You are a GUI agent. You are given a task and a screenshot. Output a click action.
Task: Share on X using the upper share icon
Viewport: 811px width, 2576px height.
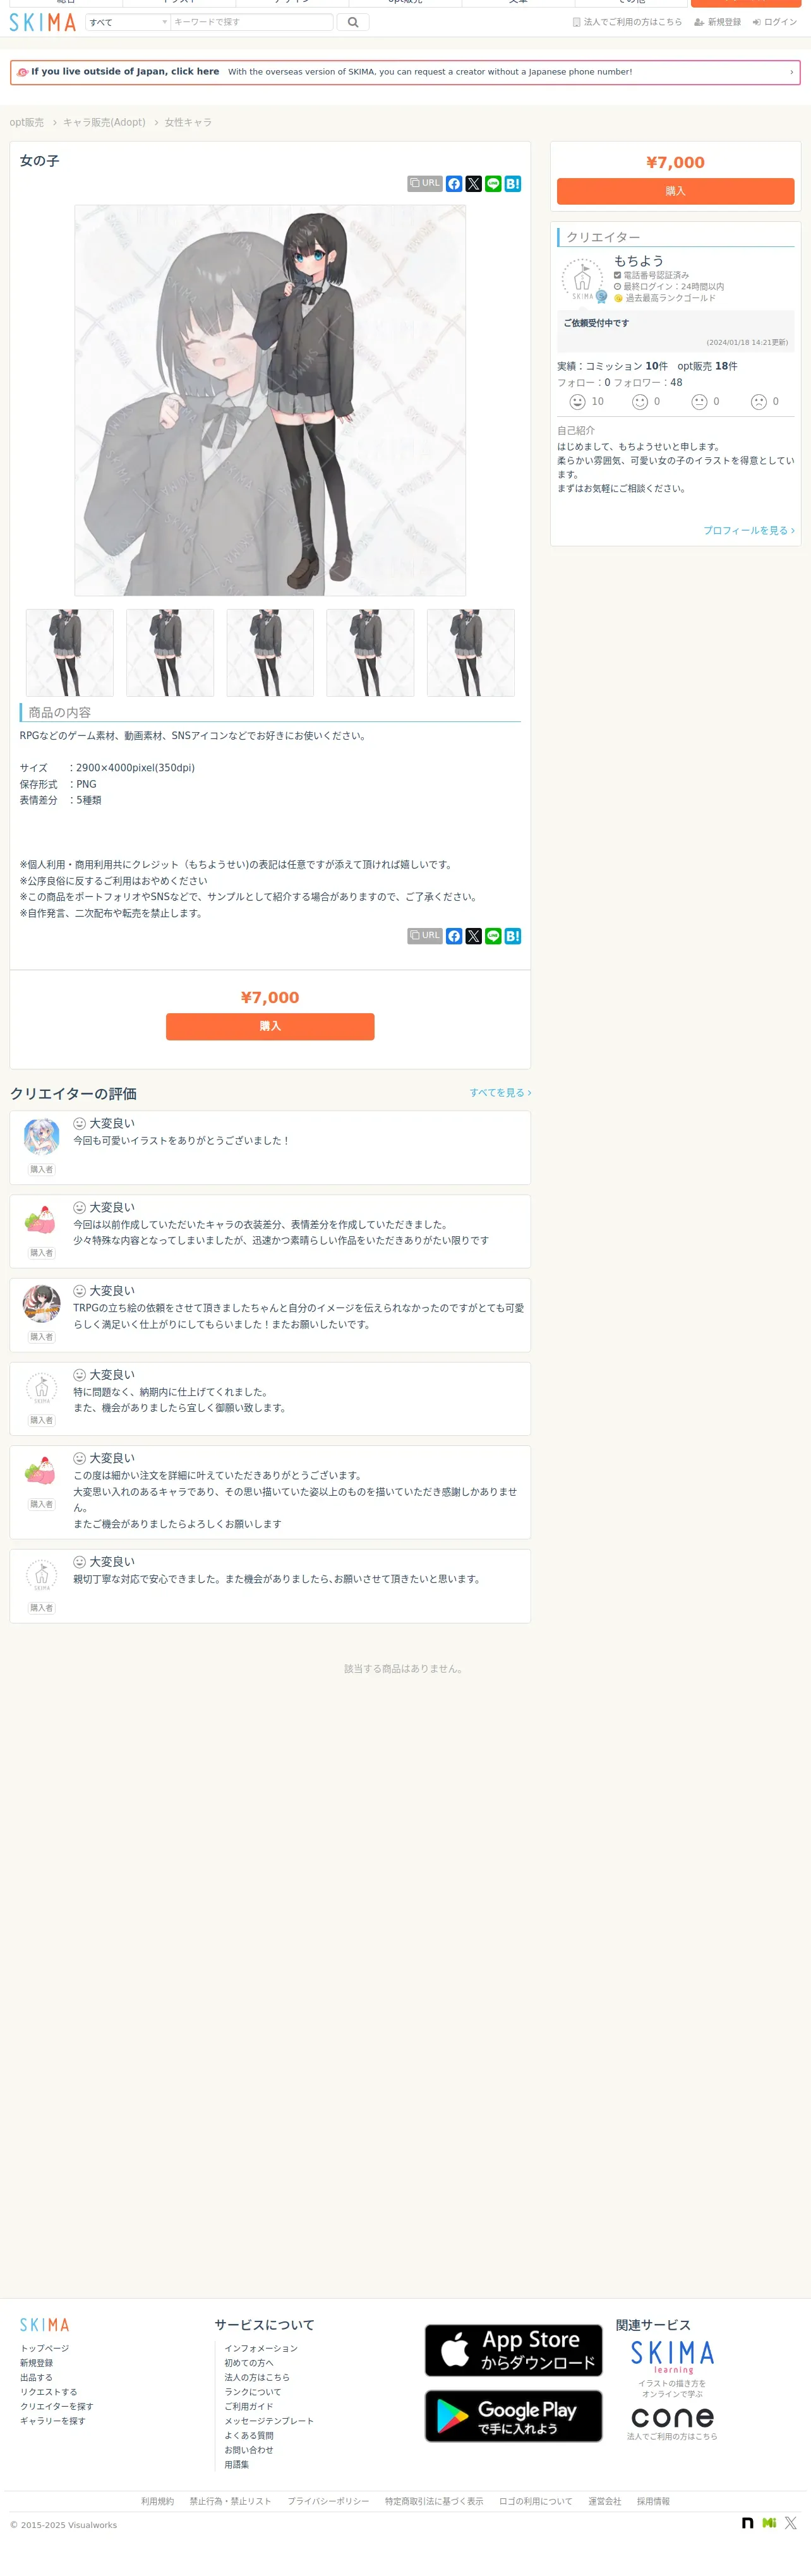point(474,184)
